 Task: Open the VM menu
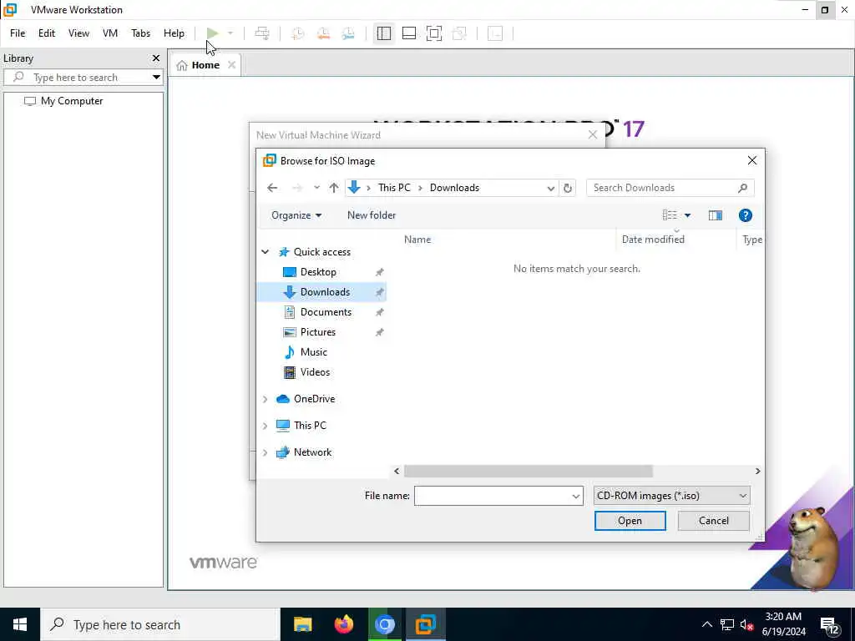110,33
